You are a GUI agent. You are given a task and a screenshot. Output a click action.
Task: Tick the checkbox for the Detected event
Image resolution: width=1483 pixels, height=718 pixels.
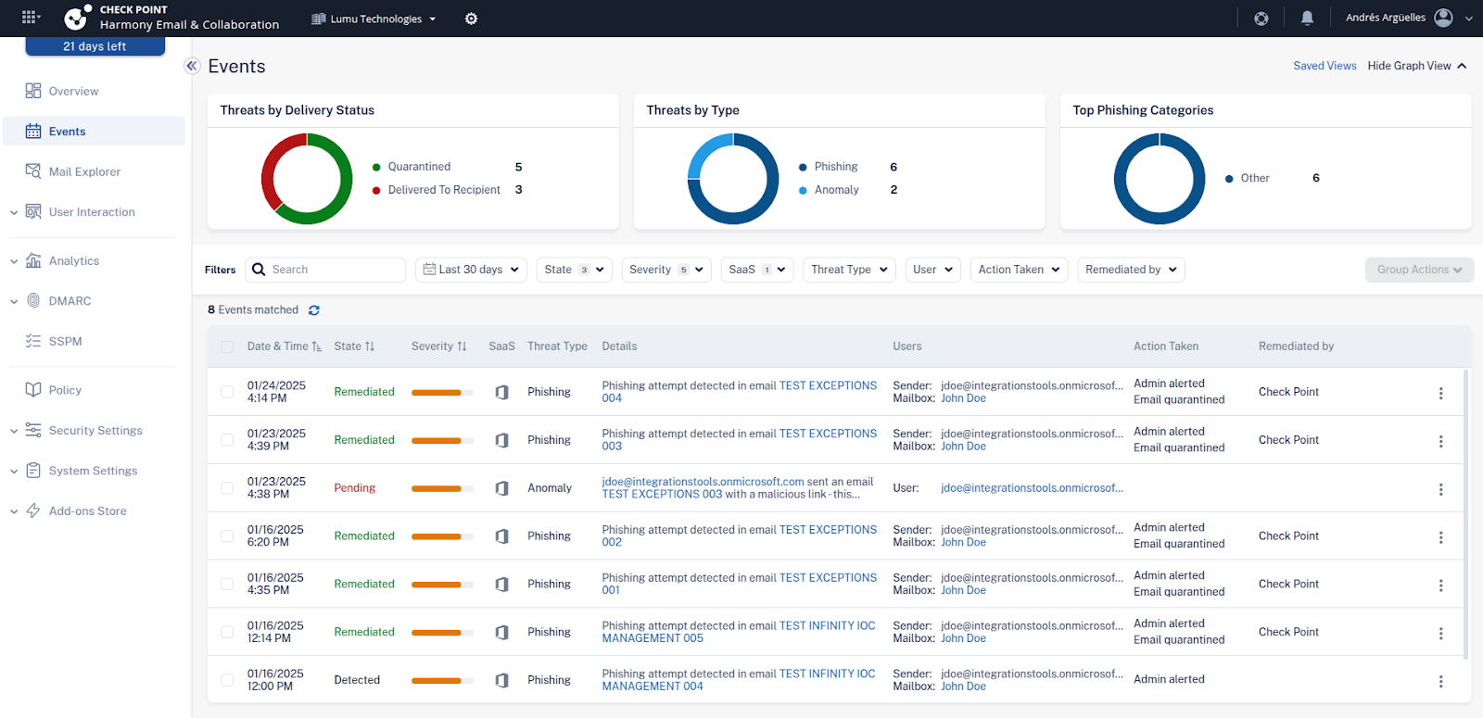[227, 680]
